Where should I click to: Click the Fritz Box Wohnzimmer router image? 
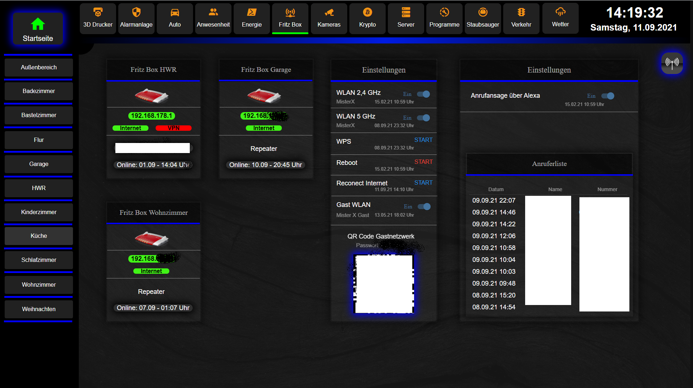[x=152, y=239]
